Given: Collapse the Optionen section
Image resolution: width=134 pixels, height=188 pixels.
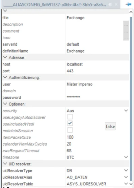Looking at the screenshot, I should (x=5, y=104).
